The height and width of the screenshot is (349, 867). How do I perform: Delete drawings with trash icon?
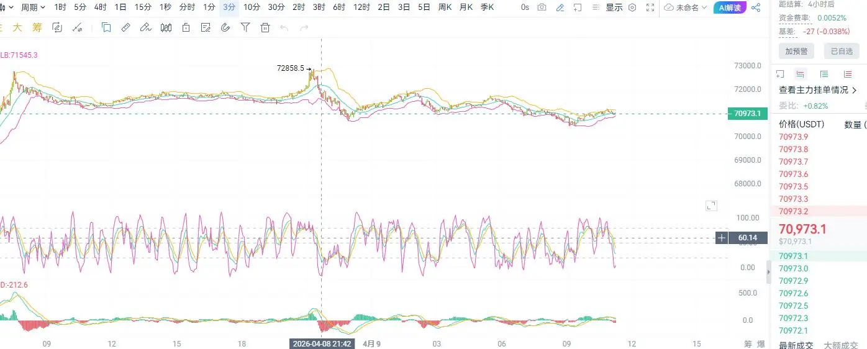[265, 27]
